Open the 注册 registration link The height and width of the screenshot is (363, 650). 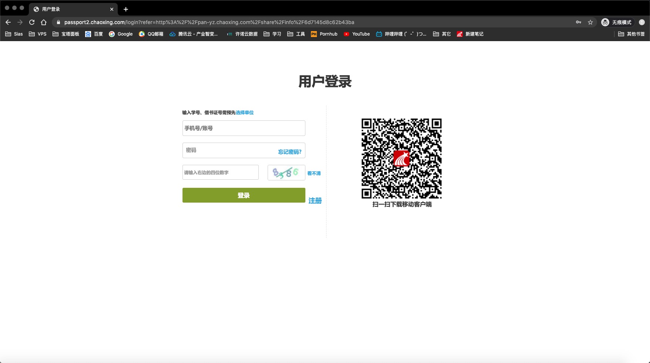point(314,201)
